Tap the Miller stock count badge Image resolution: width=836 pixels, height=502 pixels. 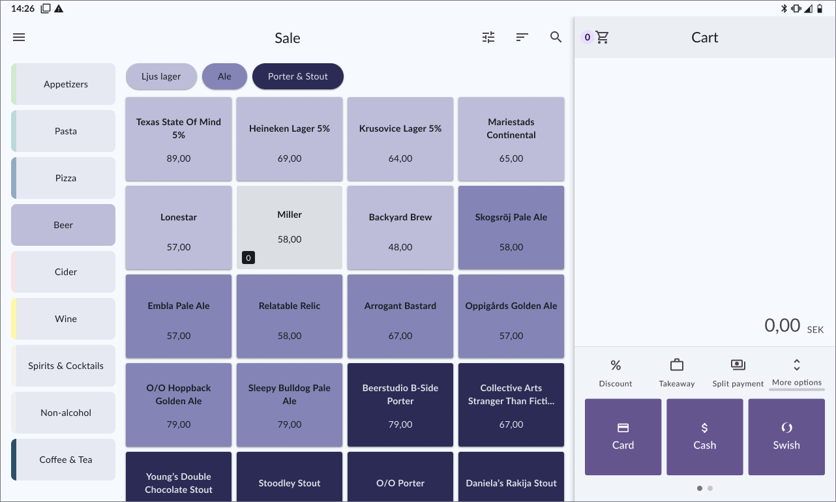(248, 258)
